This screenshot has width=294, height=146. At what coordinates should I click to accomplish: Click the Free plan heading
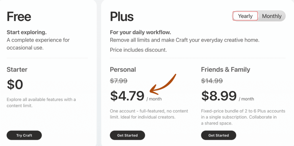click(x=19, y=17)
